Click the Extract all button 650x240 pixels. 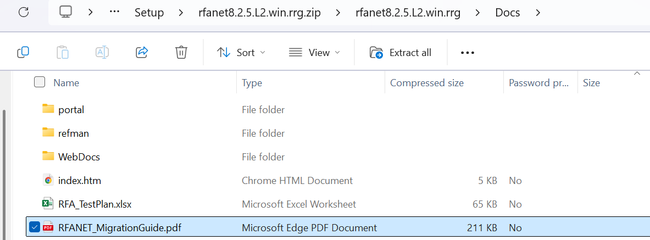(401, 53)
